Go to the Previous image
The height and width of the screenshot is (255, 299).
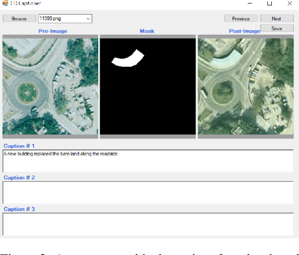pos(241,19)
